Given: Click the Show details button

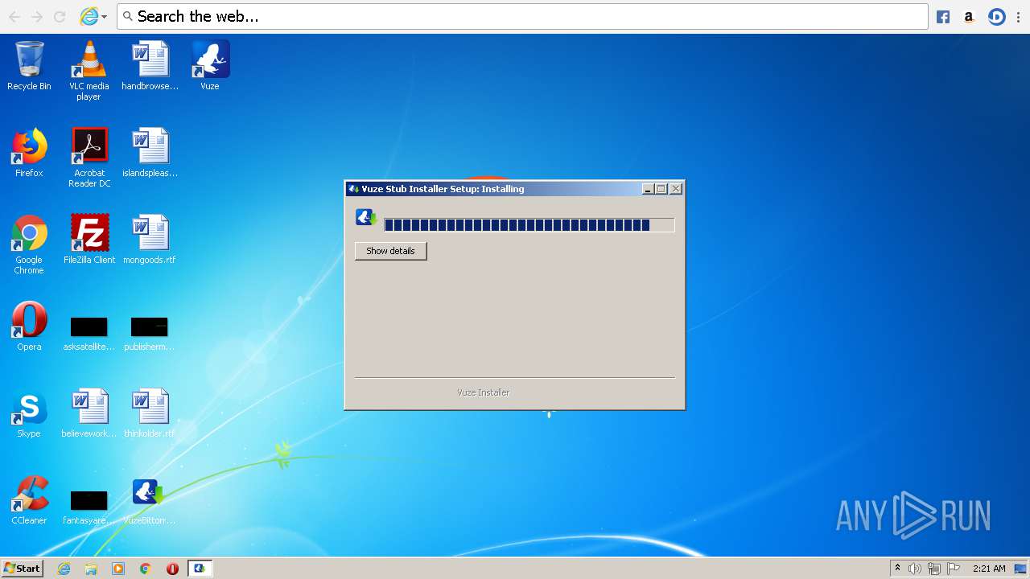Looking at the screenshot, I should (x=390, y=251).
